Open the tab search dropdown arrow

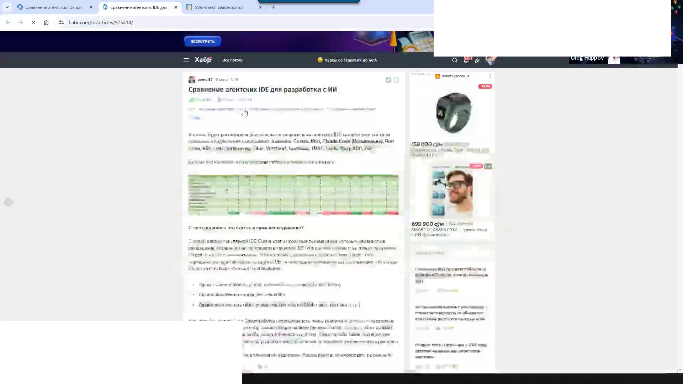coord(7,7)
